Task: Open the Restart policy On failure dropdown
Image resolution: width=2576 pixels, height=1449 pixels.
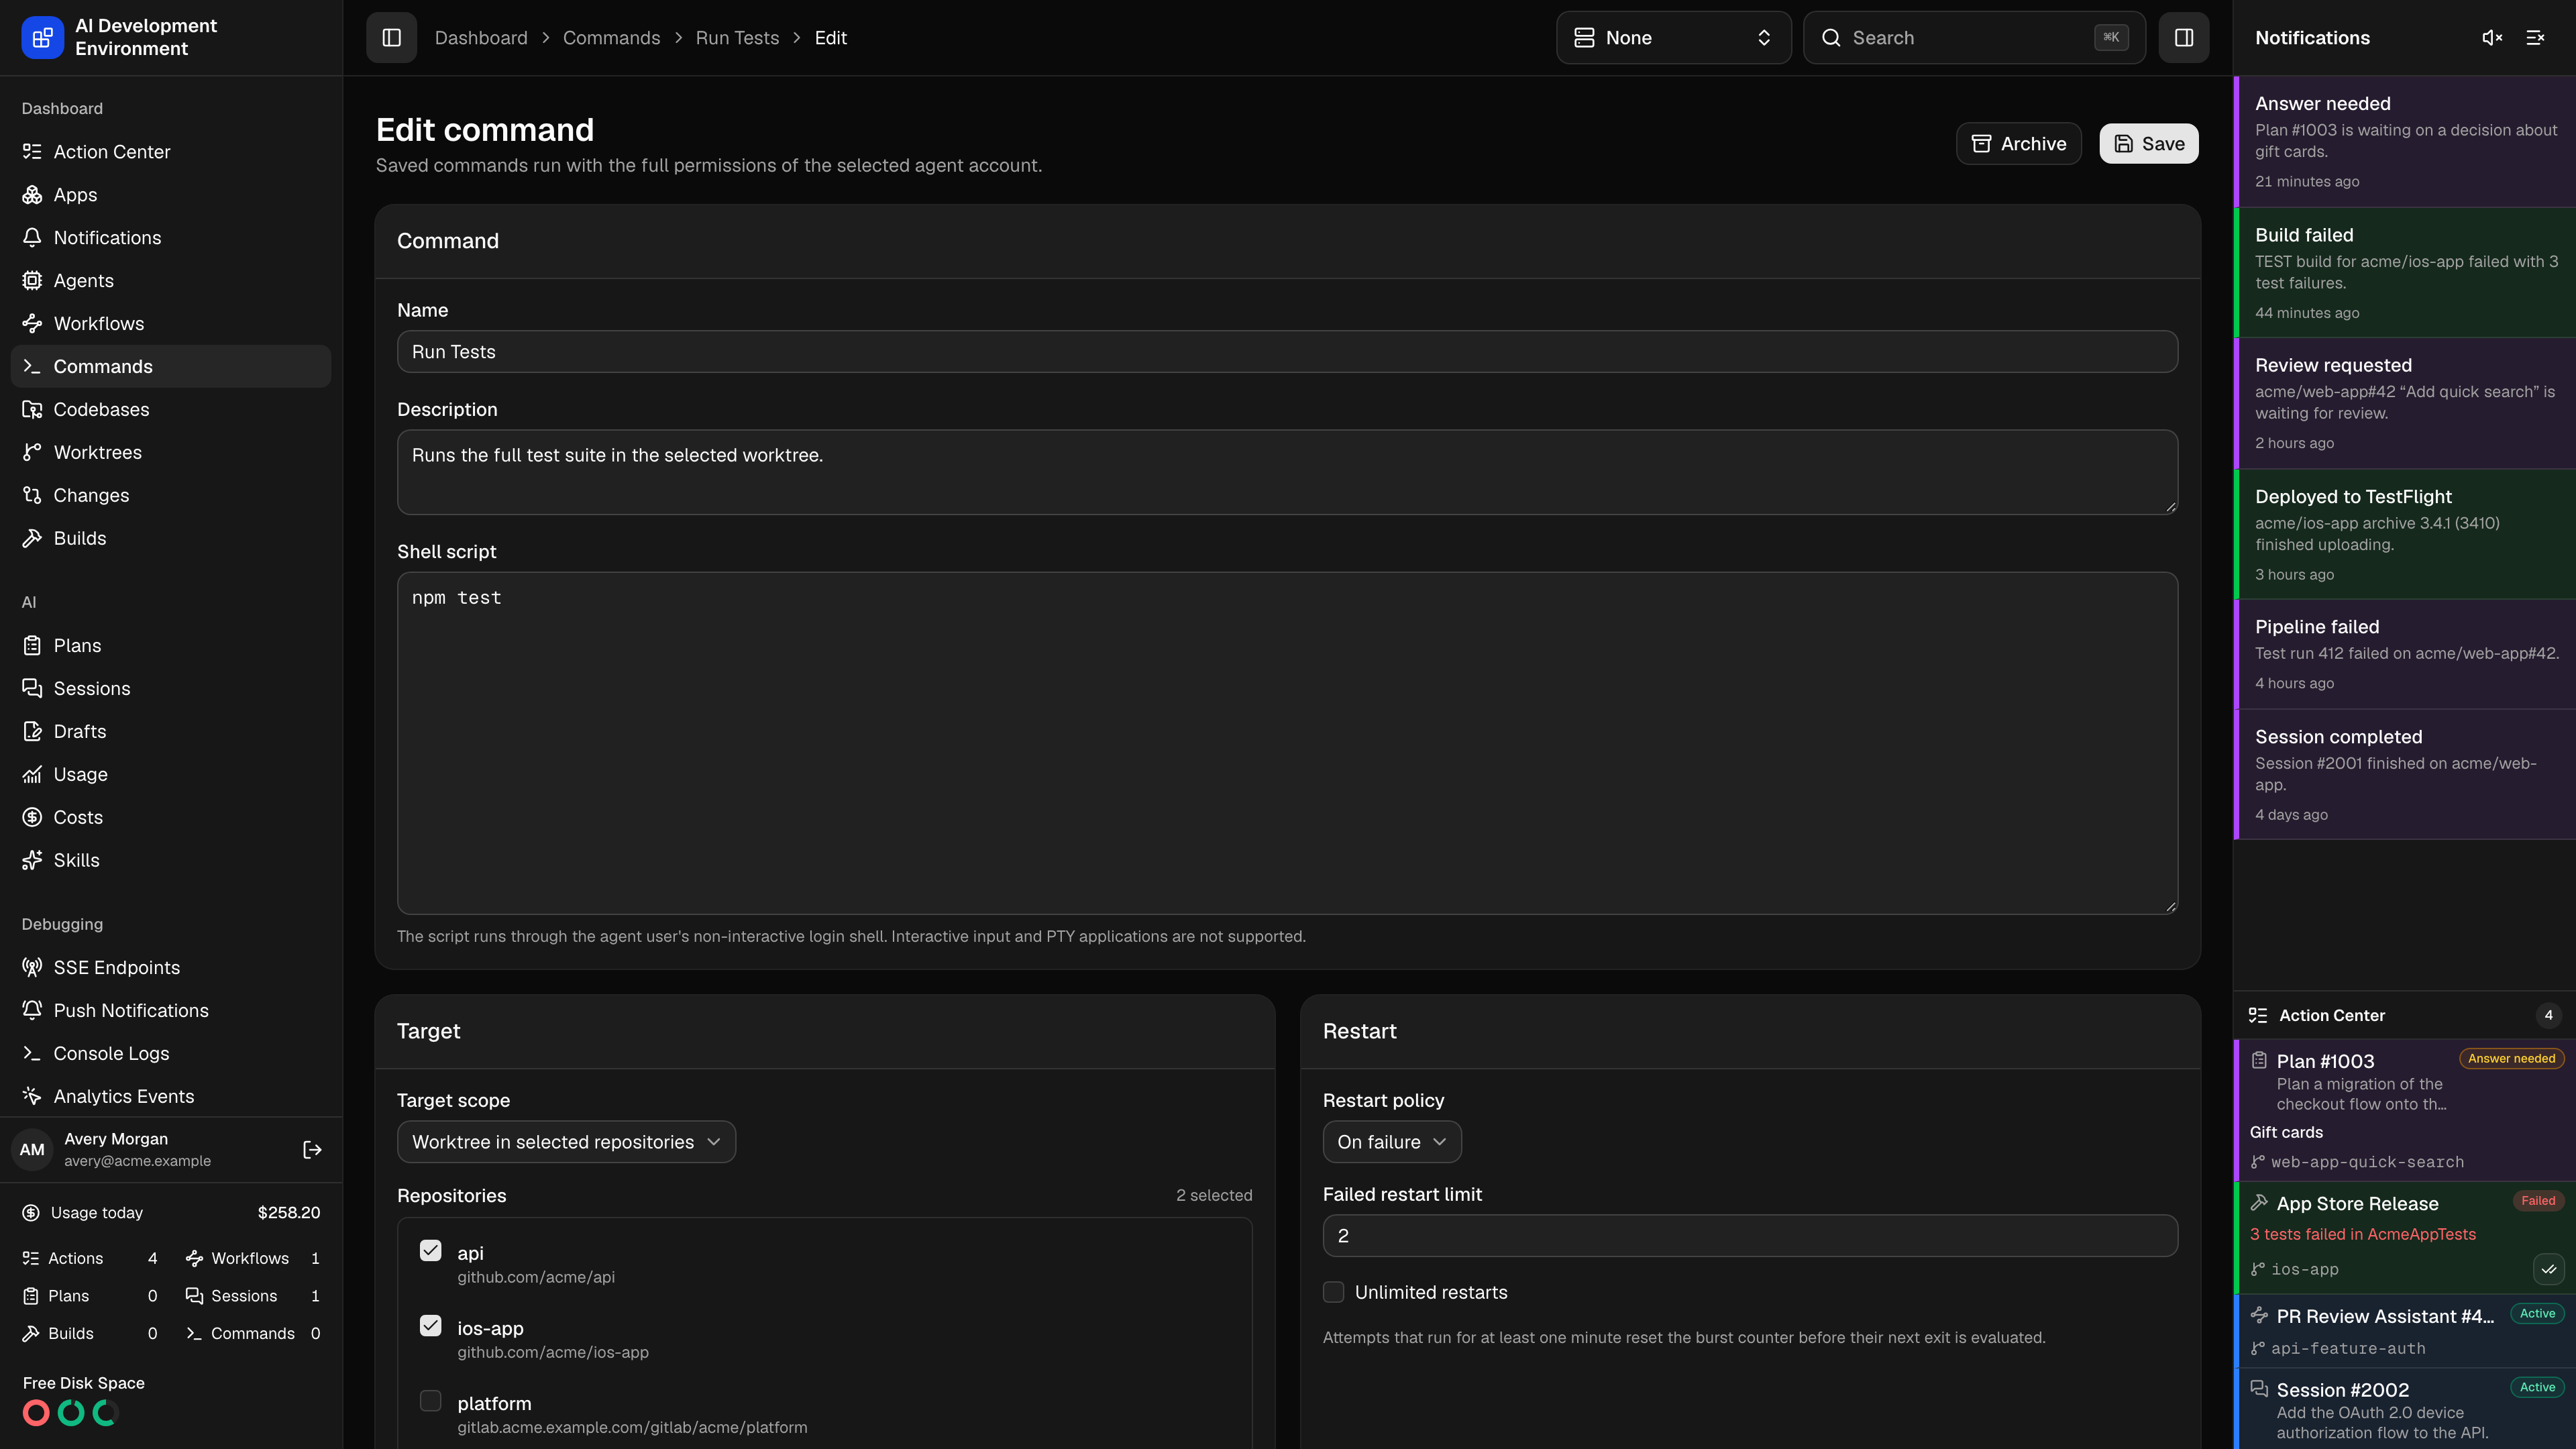Action: [x=1391, y=1142]
